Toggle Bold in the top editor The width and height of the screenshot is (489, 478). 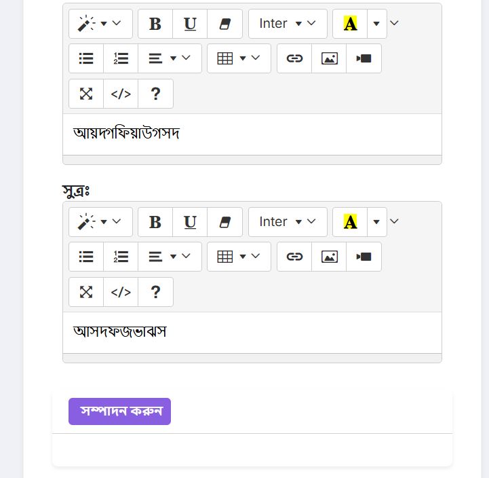(x=155, y=24)
